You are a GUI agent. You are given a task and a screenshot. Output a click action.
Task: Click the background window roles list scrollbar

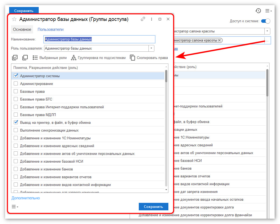point(267,83)
